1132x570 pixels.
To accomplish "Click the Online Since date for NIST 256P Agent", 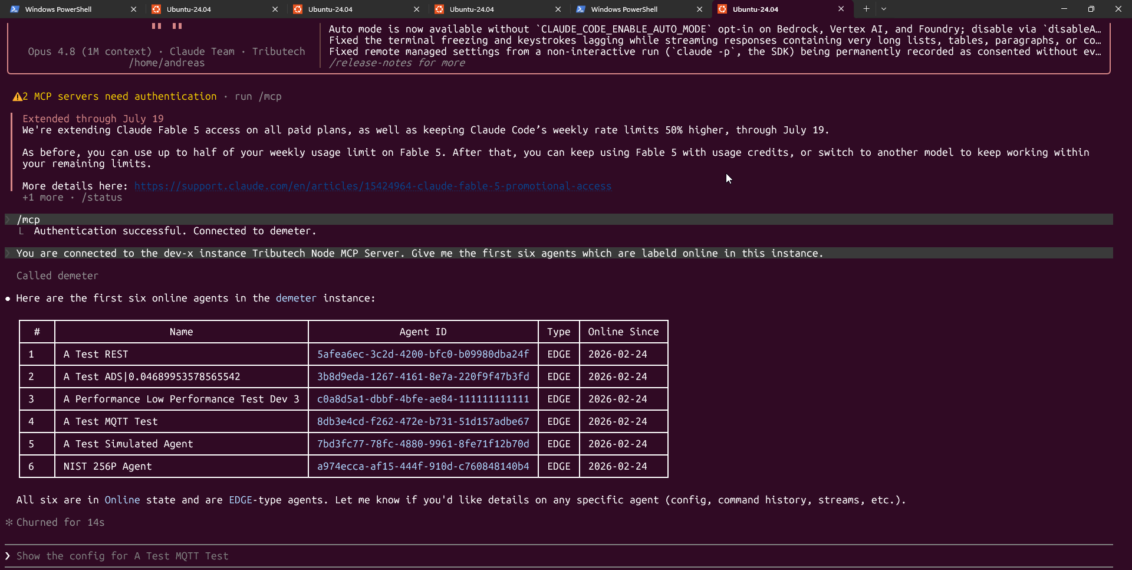I will point(617,466).
